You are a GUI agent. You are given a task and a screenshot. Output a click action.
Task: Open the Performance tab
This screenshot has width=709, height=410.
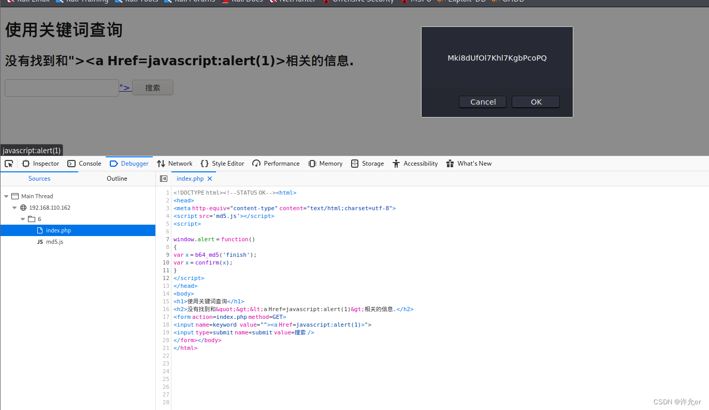coord(276,164)
